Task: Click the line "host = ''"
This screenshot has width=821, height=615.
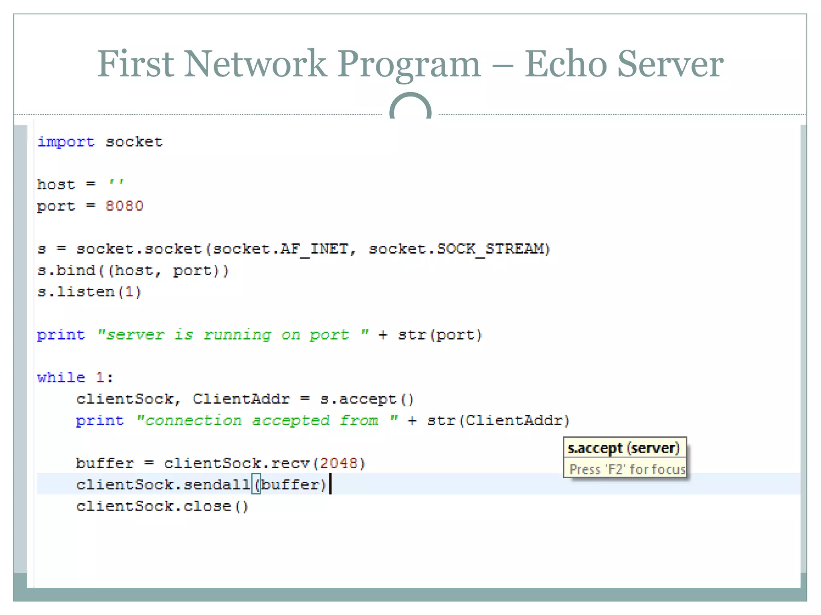Action: [x=81, y=185]
